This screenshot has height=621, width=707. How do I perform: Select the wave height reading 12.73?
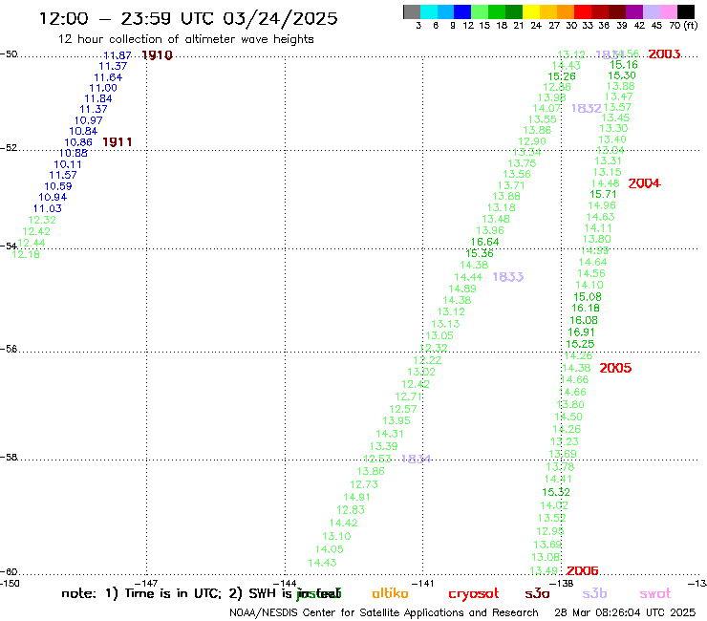(364, 484)
